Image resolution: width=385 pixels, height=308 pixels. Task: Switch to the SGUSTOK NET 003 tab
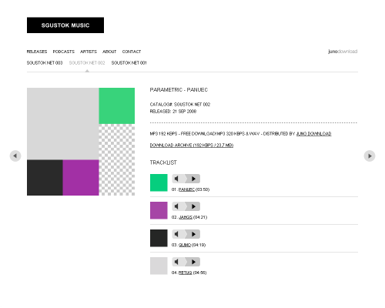pos(45,63)
